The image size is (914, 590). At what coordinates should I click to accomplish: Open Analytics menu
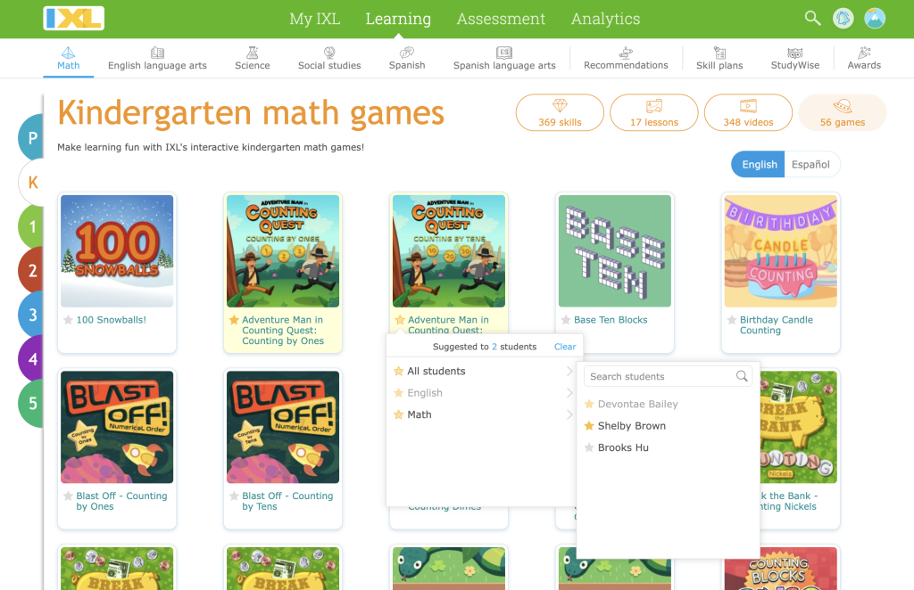[x=606, y=19]
